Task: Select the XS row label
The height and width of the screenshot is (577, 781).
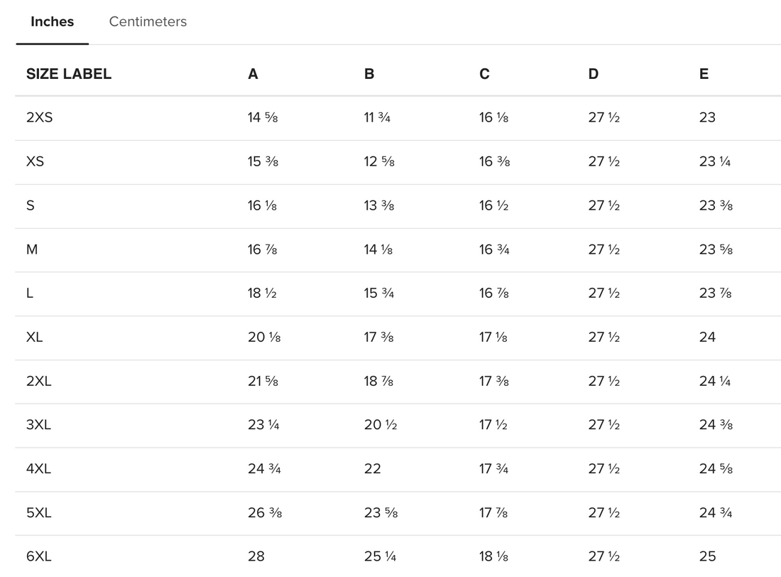Action: [35, 162]
